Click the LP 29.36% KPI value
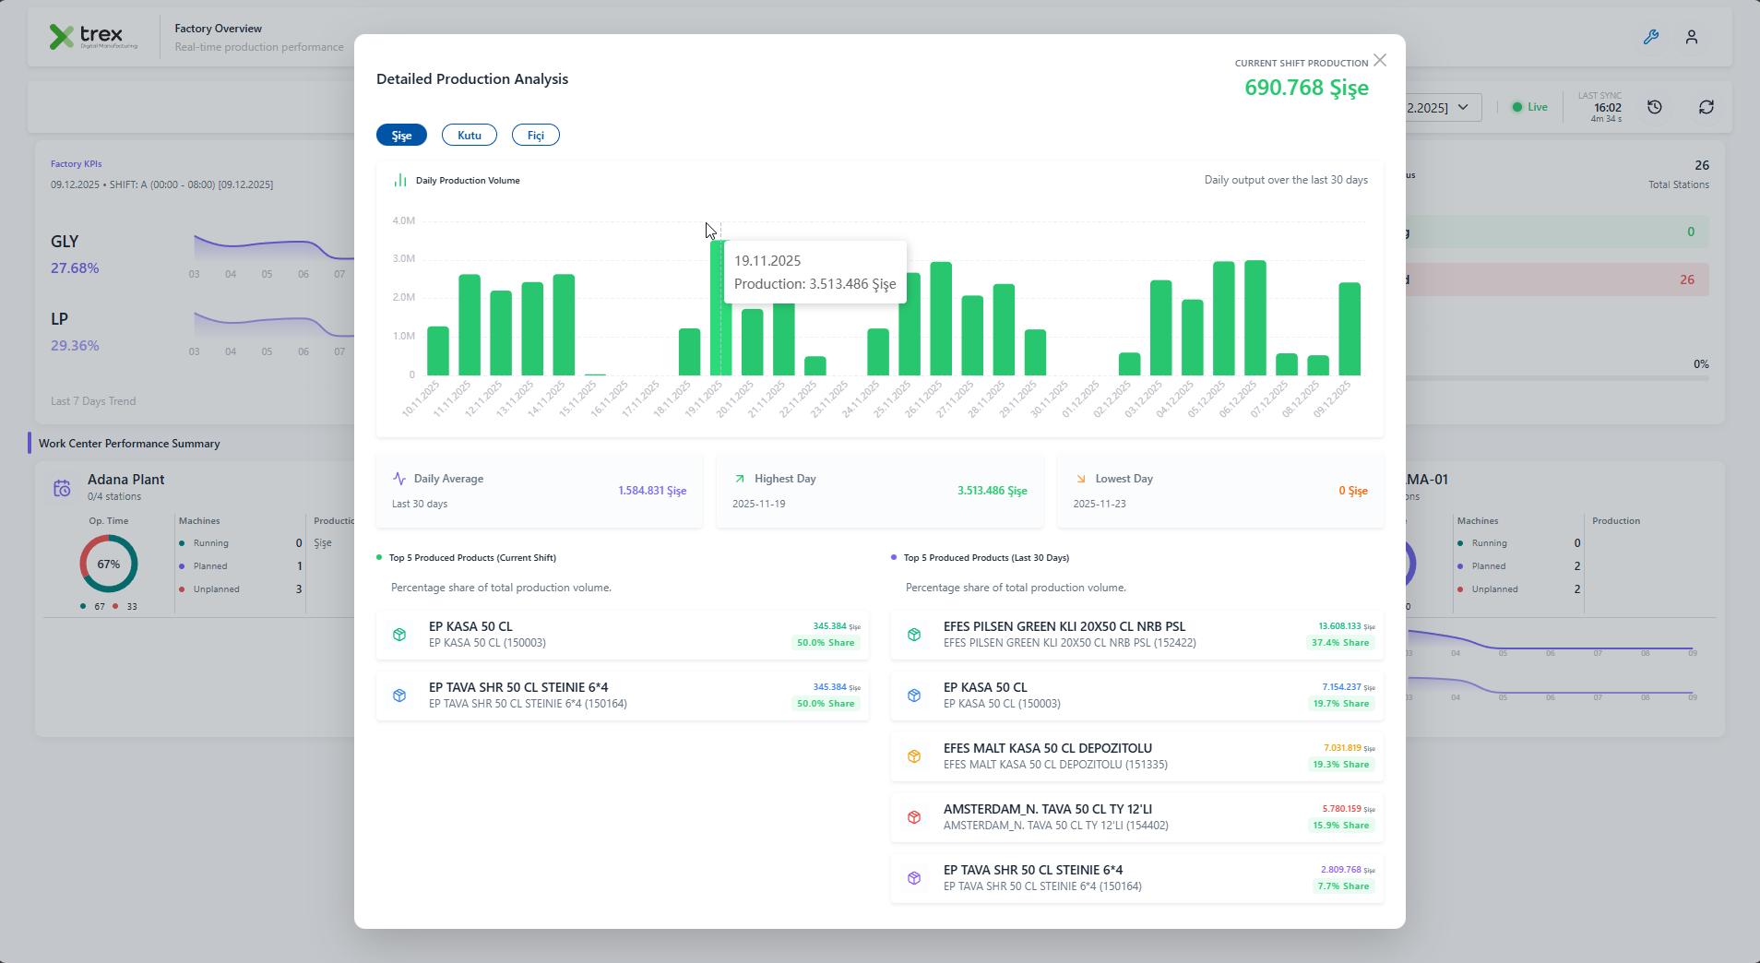1760x963 pixels. coord(75,346)
